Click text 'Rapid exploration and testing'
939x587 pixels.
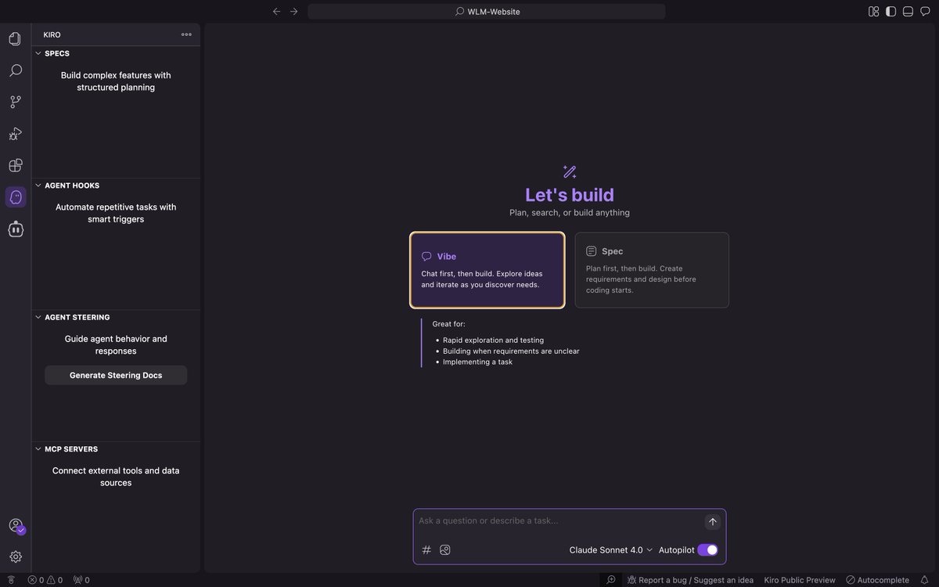click(493, 340)
